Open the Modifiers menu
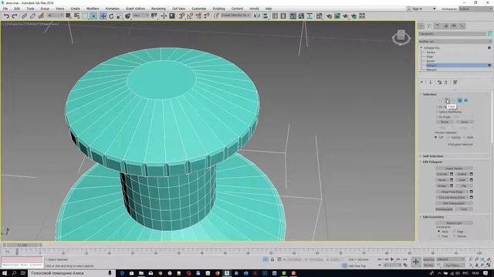Screen dimensions: 494x277 pyautogui.click(x=93, y=8)
